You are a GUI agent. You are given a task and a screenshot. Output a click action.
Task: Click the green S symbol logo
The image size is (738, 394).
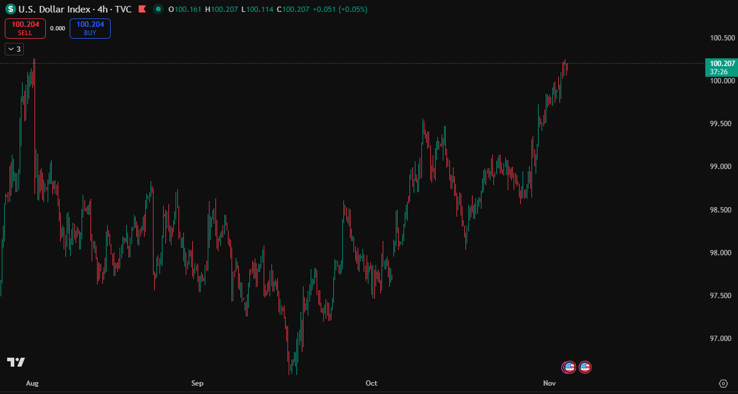tap(11, 10)
